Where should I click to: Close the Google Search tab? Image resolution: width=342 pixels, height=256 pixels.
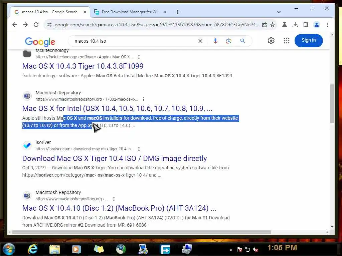[85, 12]
